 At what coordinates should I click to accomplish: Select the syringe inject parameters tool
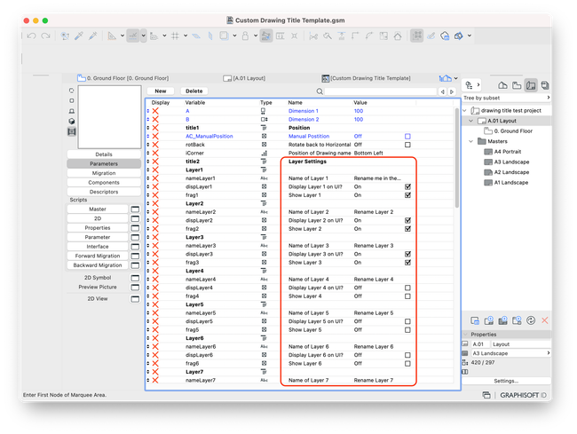pos(92,36)
